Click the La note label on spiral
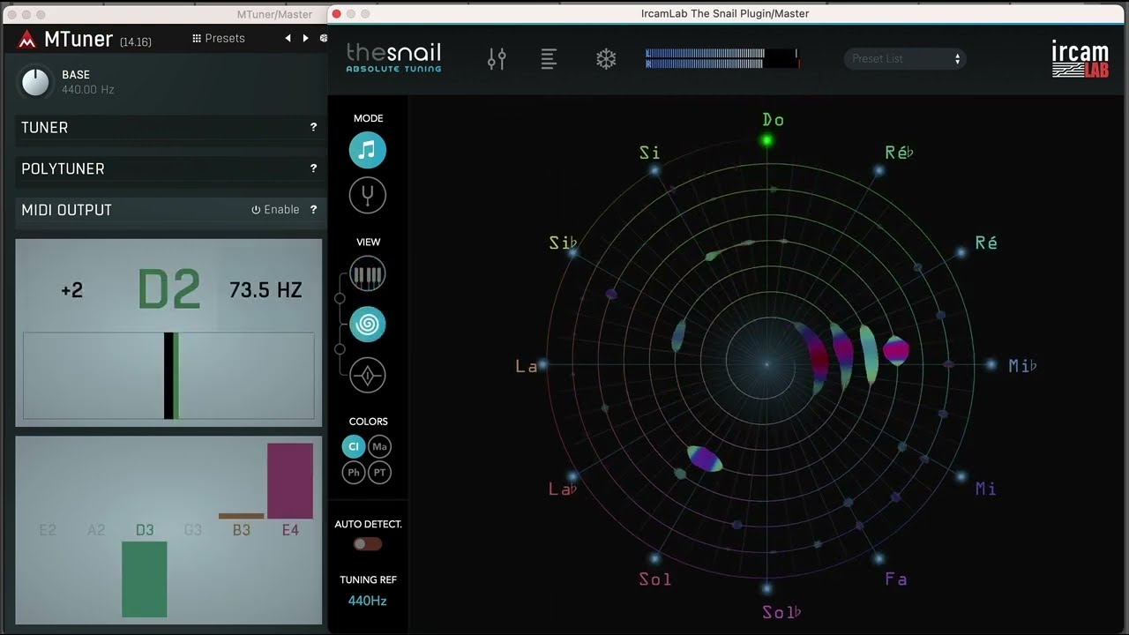This screenshot has height=635, width=1129. (527, 367)
